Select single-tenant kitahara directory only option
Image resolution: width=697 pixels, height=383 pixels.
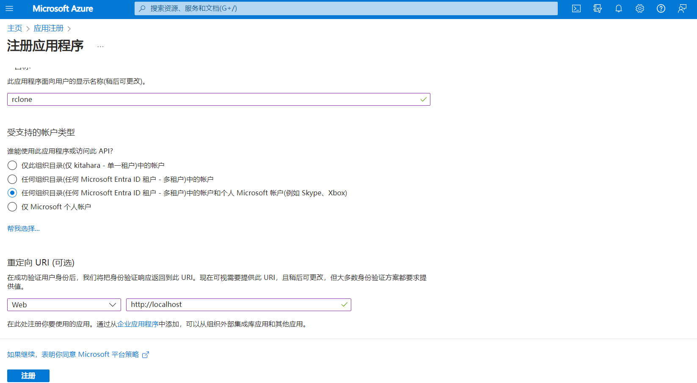coord(12,165)
